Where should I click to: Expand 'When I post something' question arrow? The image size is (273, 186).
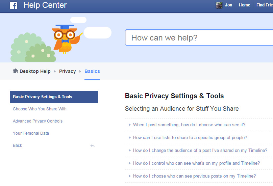coord(130,125)
